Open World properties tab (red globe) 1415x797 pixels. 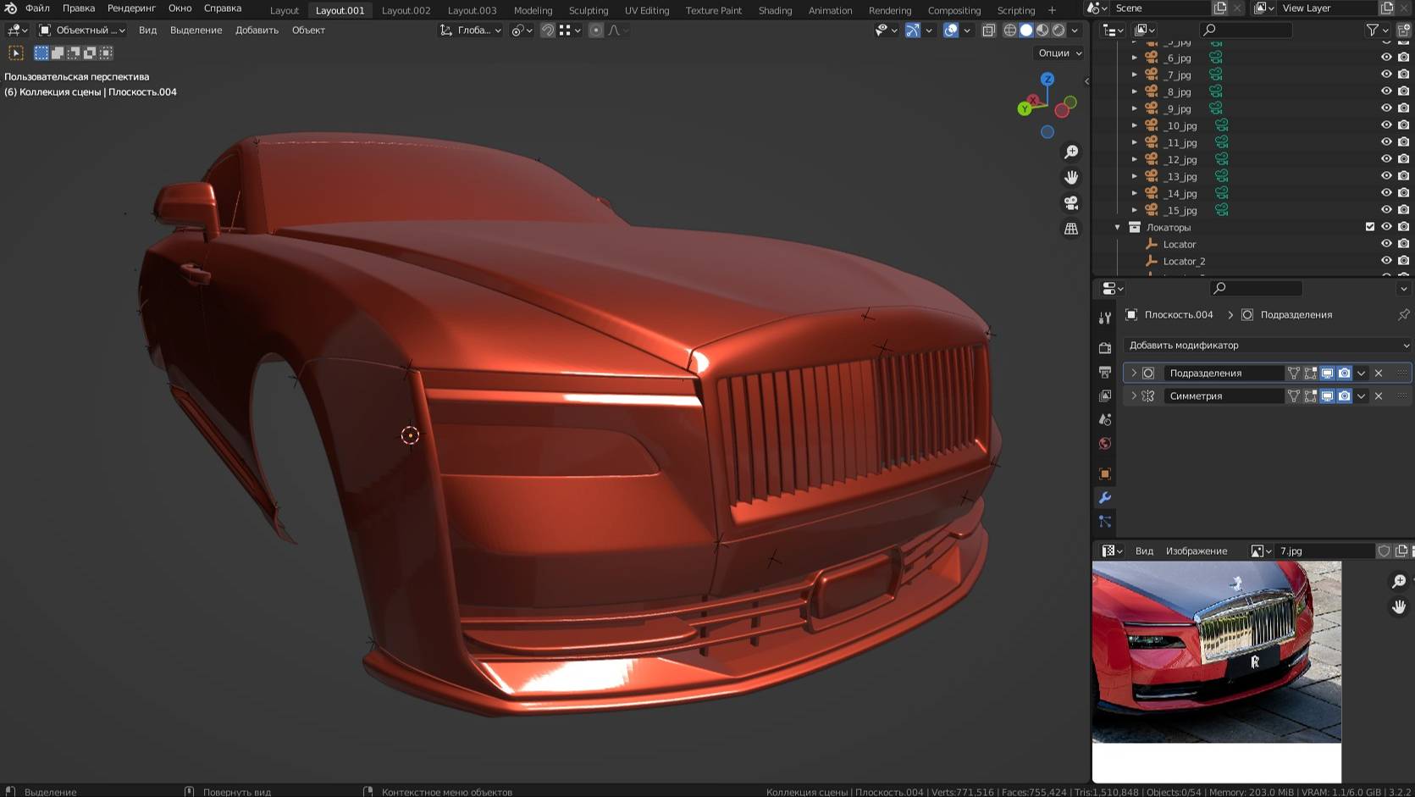point(1105,444)
